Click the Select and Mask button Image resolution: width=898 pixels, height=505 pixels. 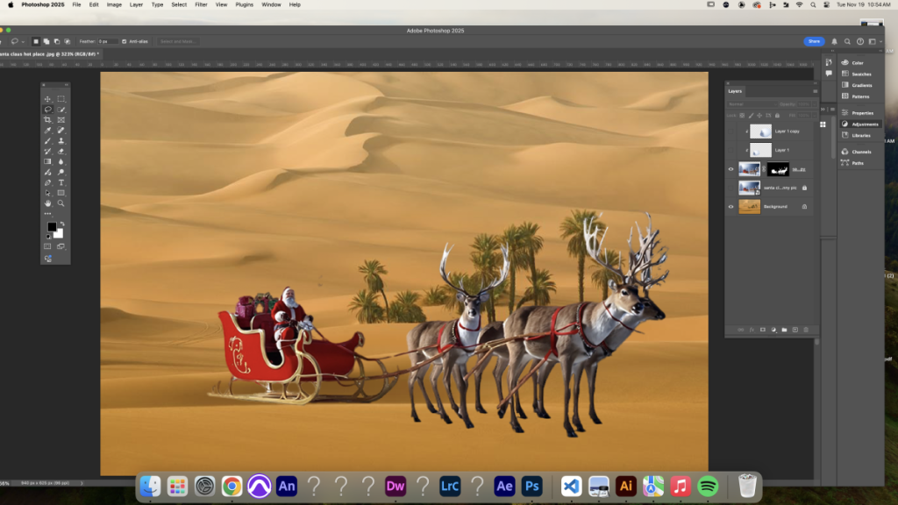click(178, 41)
